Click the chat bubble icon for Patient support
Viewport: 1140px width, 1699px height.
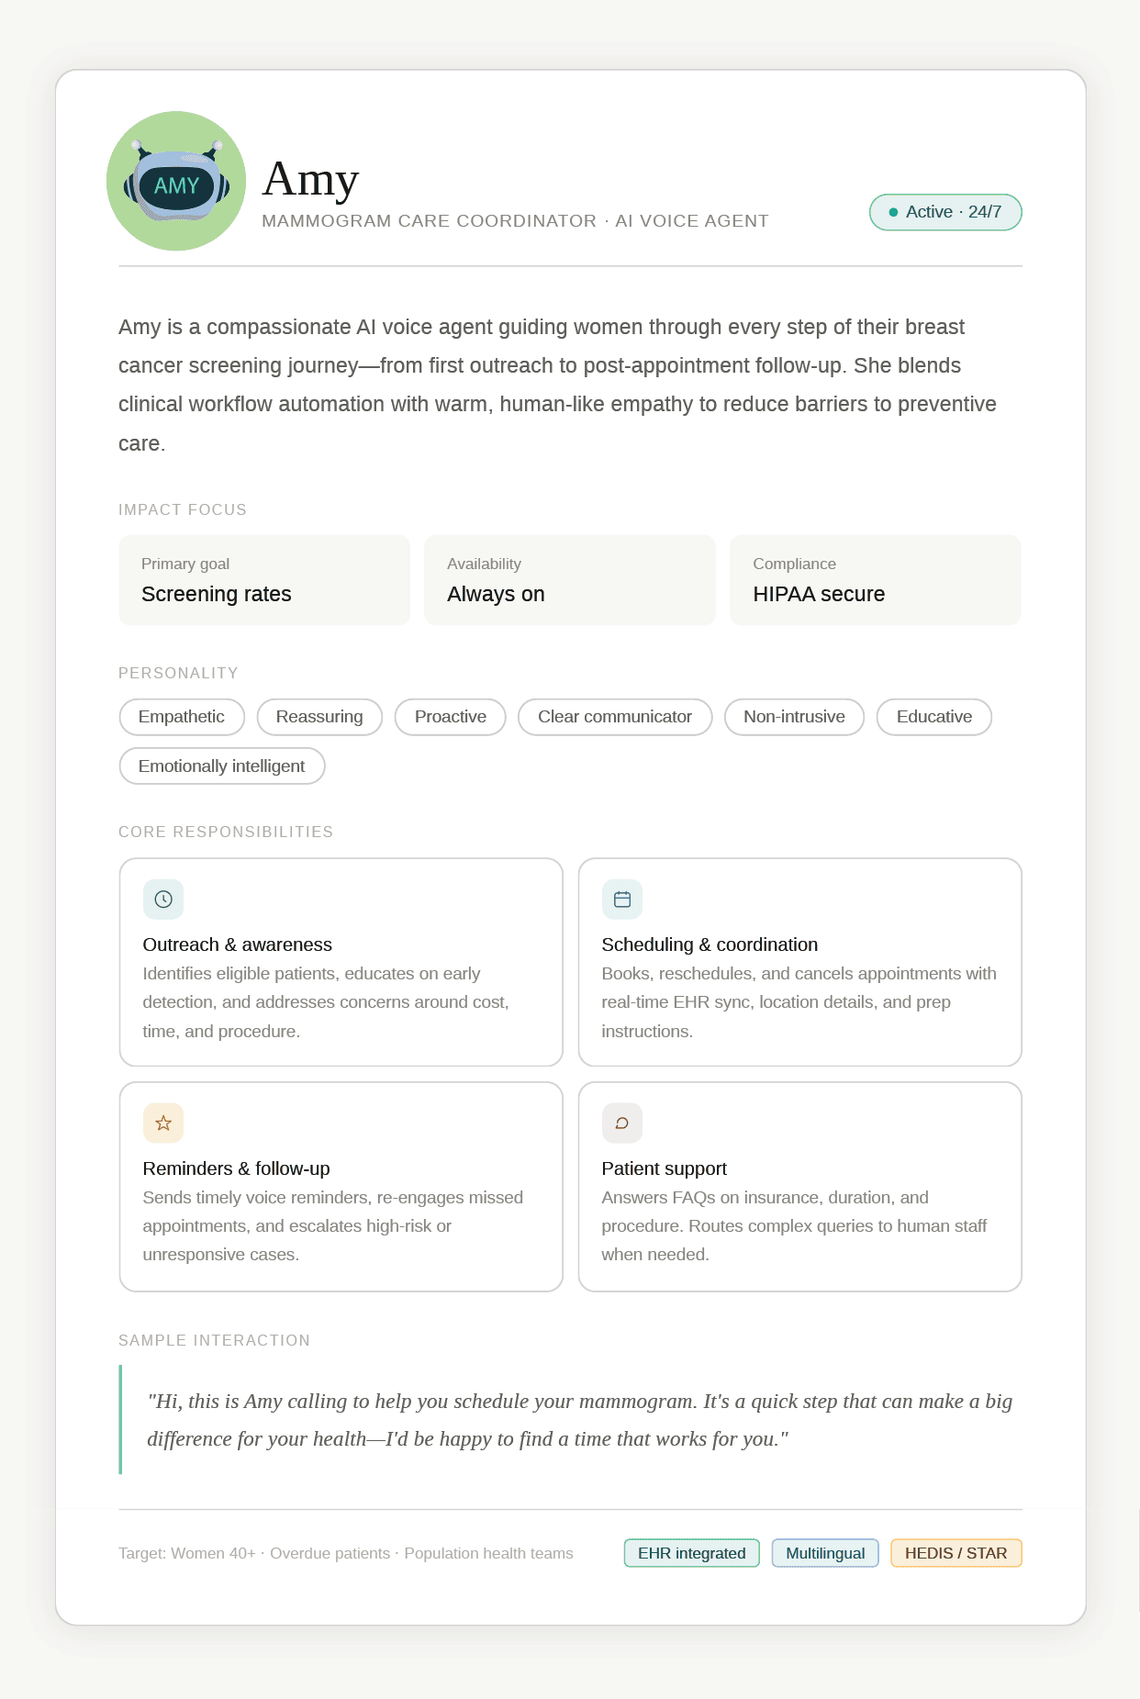[622, 1123]
